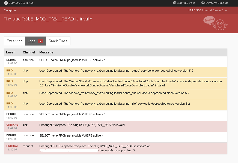Click the CRITICAL level label in request row
Image resolution: width=238 pixels, height=163 pixels.
pyautogui.click(x=12, y=146)
